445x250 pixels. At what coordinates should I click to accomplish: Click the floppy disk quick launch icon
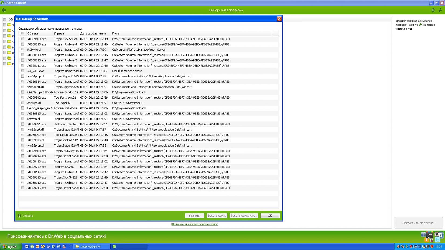coord(64,246)
